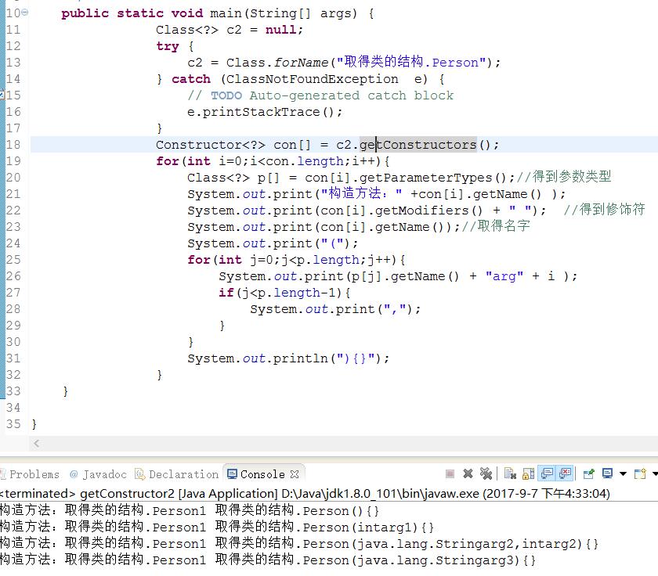This screenshot has width=658, height=576.
Task: Click the Terminate console button
Action: pyautogui.click(x=450, y=473)
